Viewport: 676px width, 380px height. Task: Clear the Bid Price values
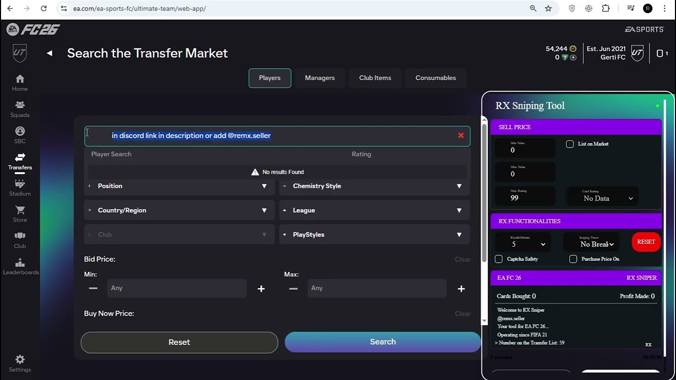coord(463,259)
